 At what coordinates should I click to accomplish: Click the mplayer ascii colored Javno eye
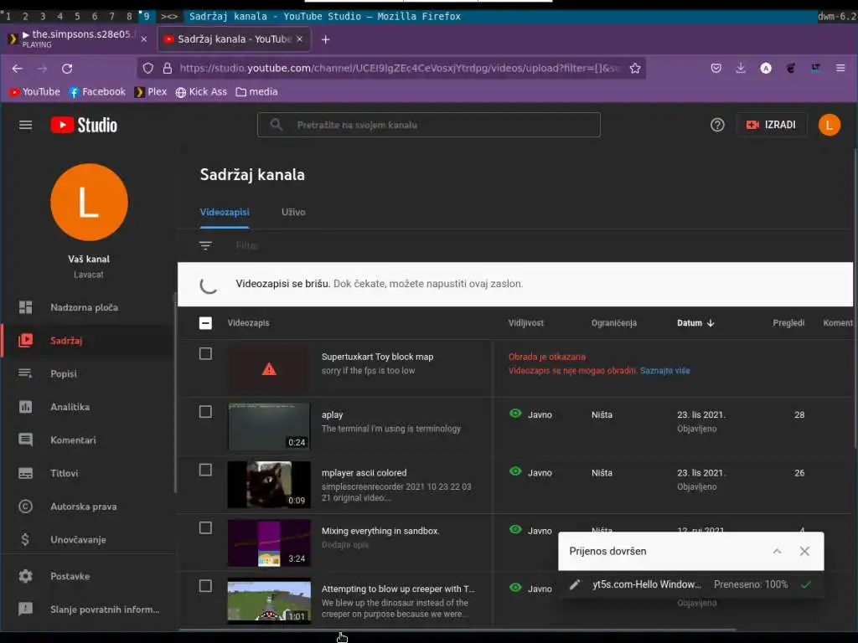click(x=515, y=471)
